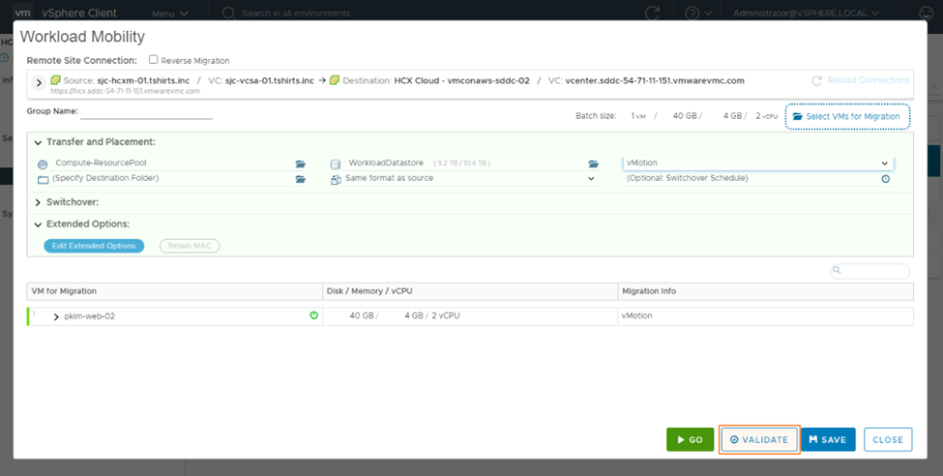Click the VM filter search box

point(869,271)
